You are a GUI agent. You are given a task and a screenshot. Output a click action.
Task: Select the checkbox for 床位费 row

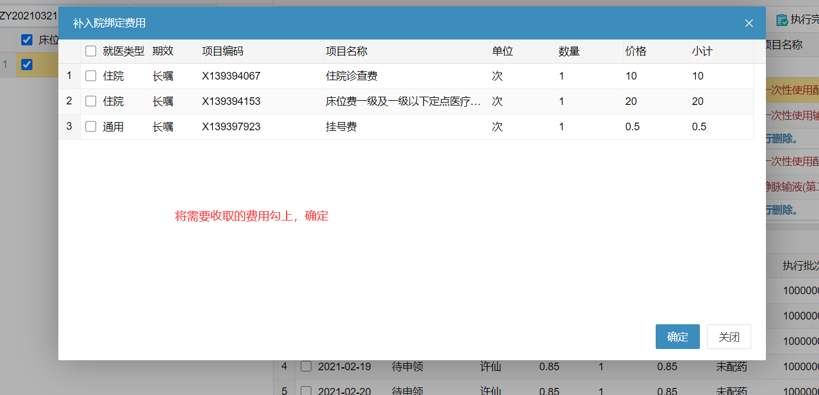(x=91, y=101)
